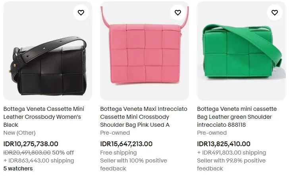Click the Free shipping text on the pink bag
The width and height of the screenshot is (289, 176).
click(x=118, y=153)
